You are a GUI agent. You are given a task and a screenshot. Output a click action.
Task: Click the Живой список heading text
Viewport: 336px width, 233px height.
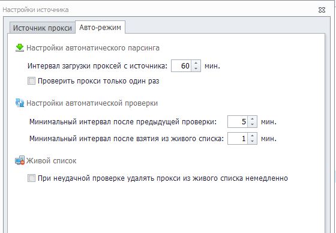click(x=51, y=161)
